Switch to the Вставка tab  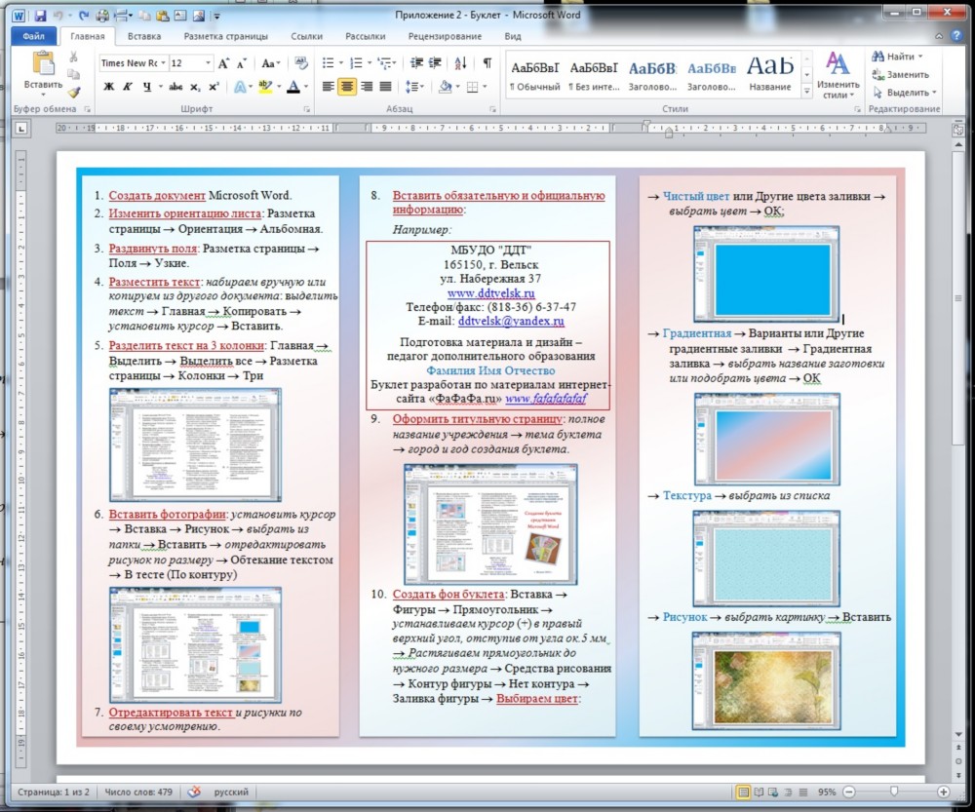click(x=144, y=37)
